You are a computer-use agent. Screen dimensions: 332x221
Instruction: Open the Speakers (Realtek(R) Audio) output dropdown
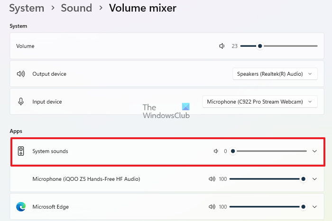pyautogui.click(x=275, y=74)
